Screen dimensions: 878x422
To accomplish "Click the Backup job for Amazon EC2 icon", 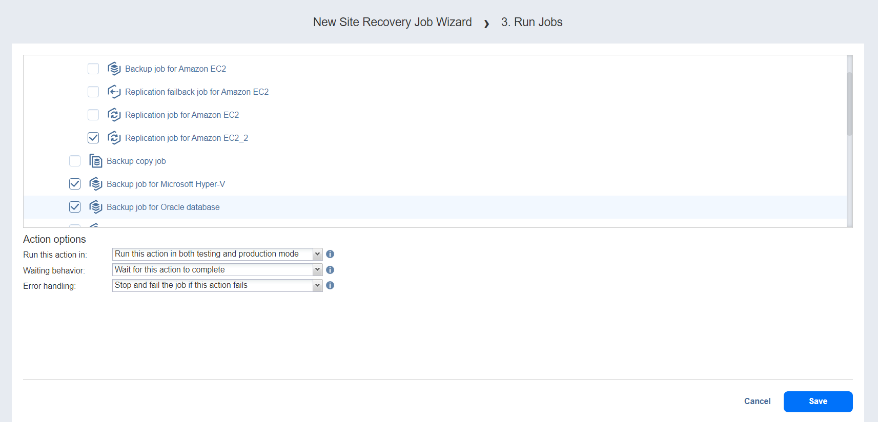I will point(114,69).
